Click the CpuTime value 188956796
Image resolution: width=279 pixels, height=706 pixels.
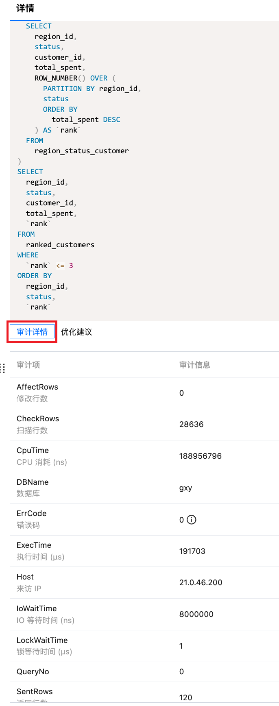pos(200,456)
